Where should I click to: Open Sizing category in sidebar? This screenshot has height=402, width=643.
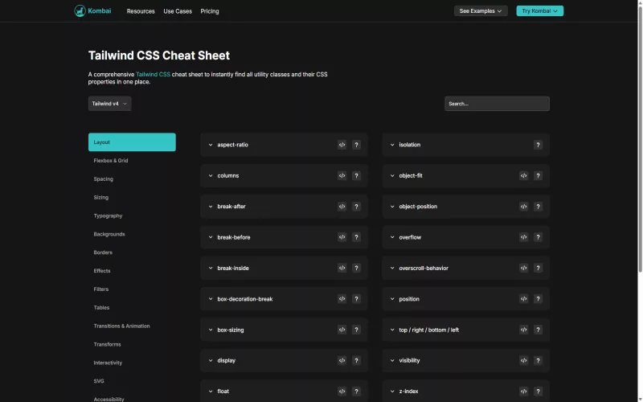(101, 197)
